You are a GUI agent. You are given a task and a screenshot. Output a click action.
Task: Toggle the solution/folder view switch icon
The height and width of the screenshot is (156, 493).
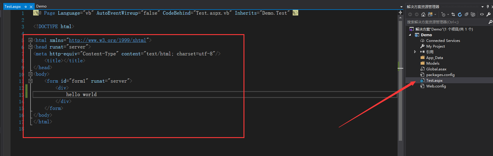(430, 14)
